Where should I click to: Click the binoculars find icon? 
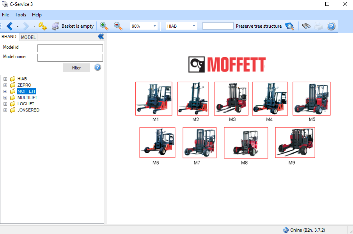pyautogui.click(x=306, y=26)
